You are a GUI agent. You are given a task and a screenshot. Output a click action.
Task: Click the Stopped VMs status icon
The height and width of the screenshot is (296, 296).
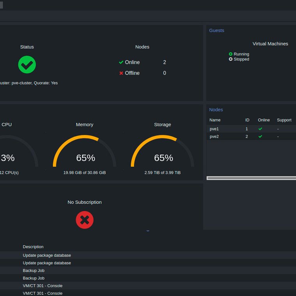tap(231, 59)
